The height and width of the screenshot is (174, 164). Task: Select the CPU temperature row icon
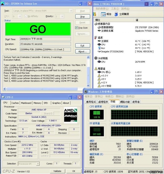99,44
